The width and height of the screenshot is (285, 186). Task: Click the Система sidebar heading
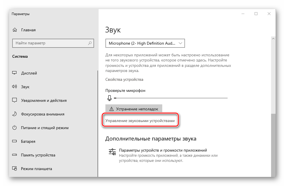point(20,56)
